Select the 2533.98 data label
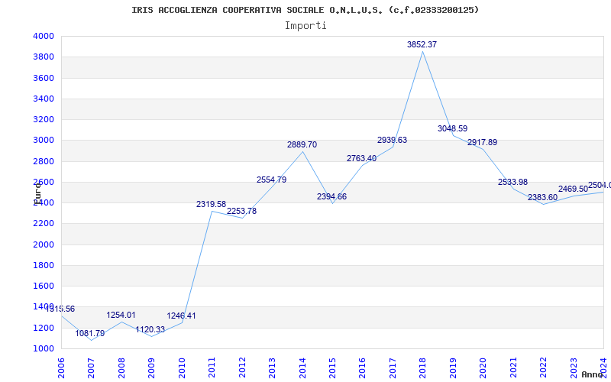The image size is (611, 382). coord(512,182)
